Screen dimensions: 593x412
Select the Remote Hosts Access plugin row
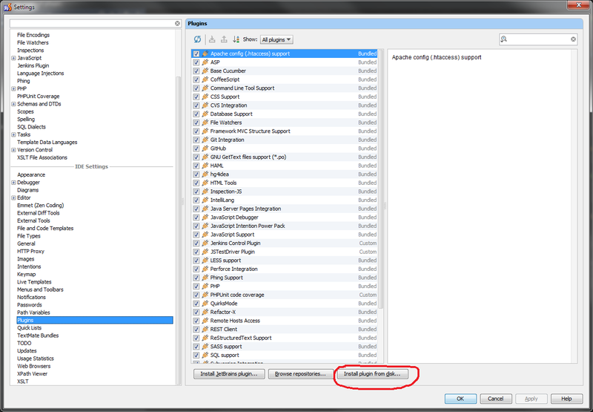pos(285,321)
